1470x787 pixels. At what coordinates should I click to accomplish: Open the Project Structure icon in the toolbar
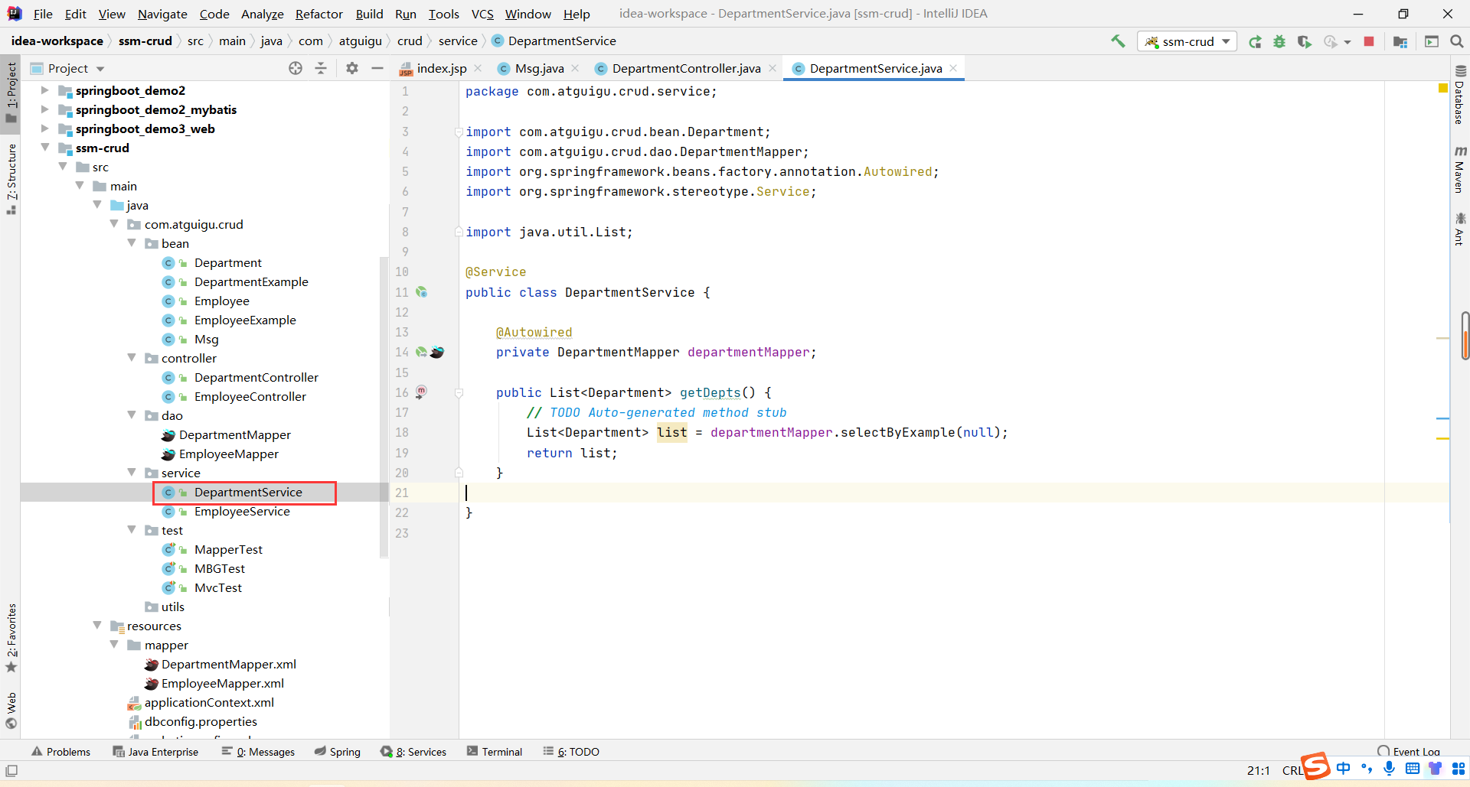(x=1400, y=41)
